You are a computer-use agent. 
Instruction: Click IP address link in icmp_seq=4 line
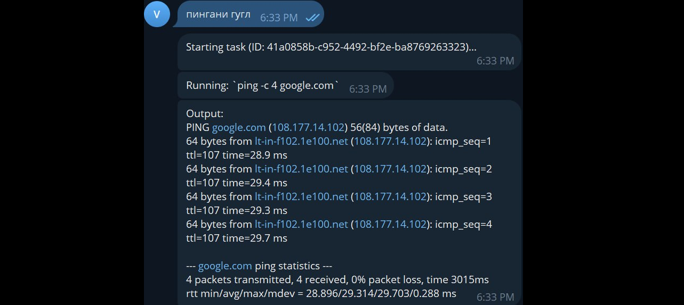(390, 225)
